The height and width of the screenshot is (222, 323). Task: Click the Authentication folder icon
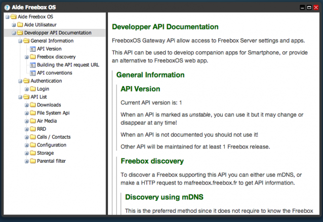[x=26, y=81]
